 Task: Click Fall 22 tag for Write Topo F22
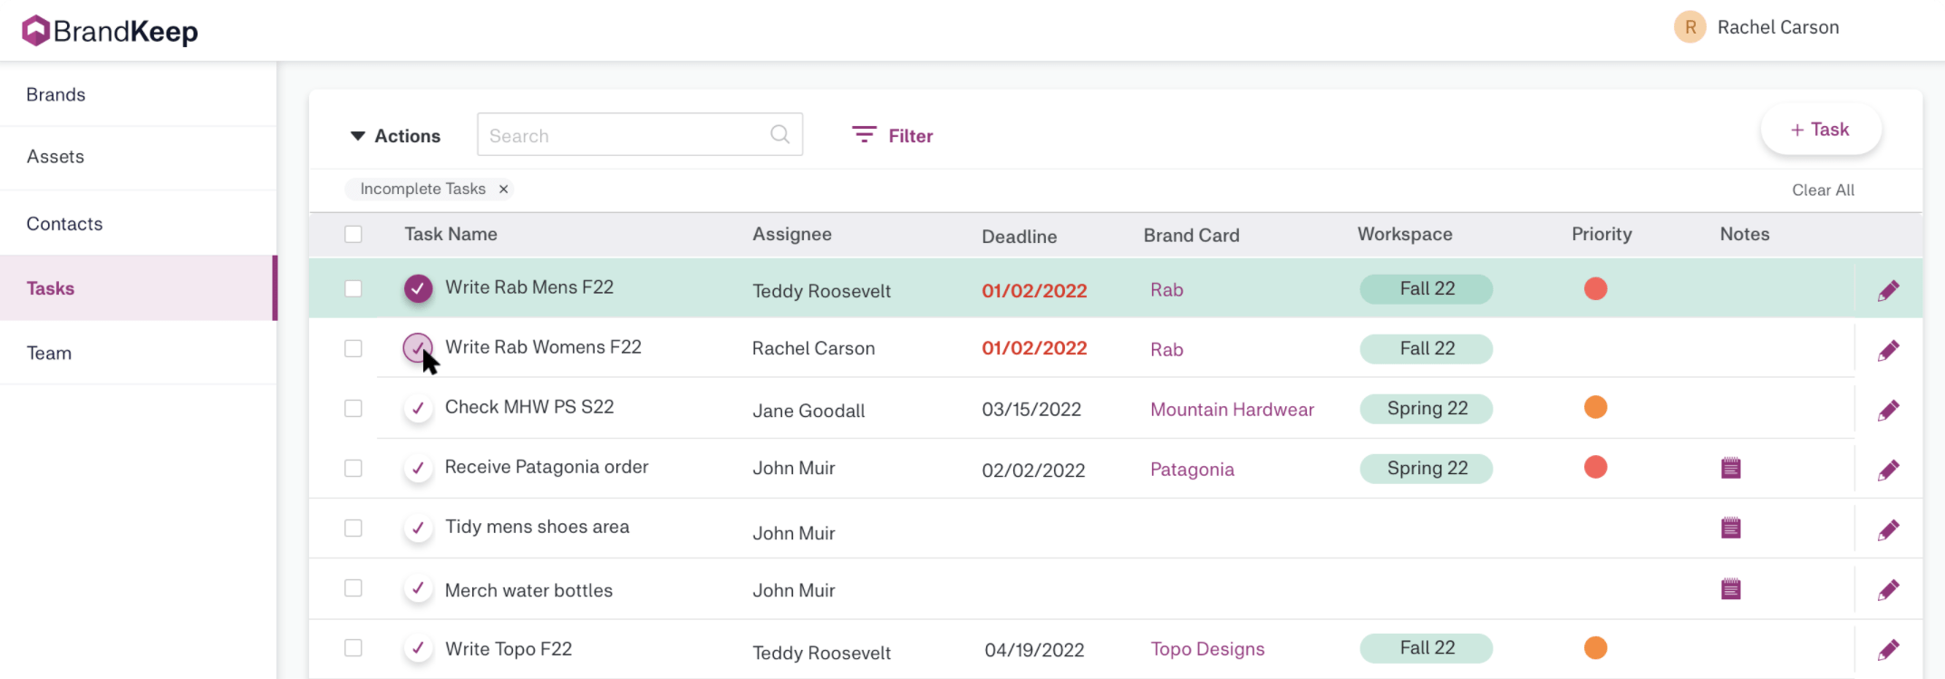point(1427,648)
